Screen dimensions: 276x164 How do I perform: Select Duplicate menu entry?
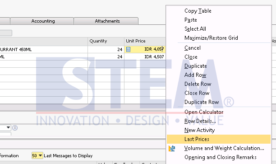point(218,66)
